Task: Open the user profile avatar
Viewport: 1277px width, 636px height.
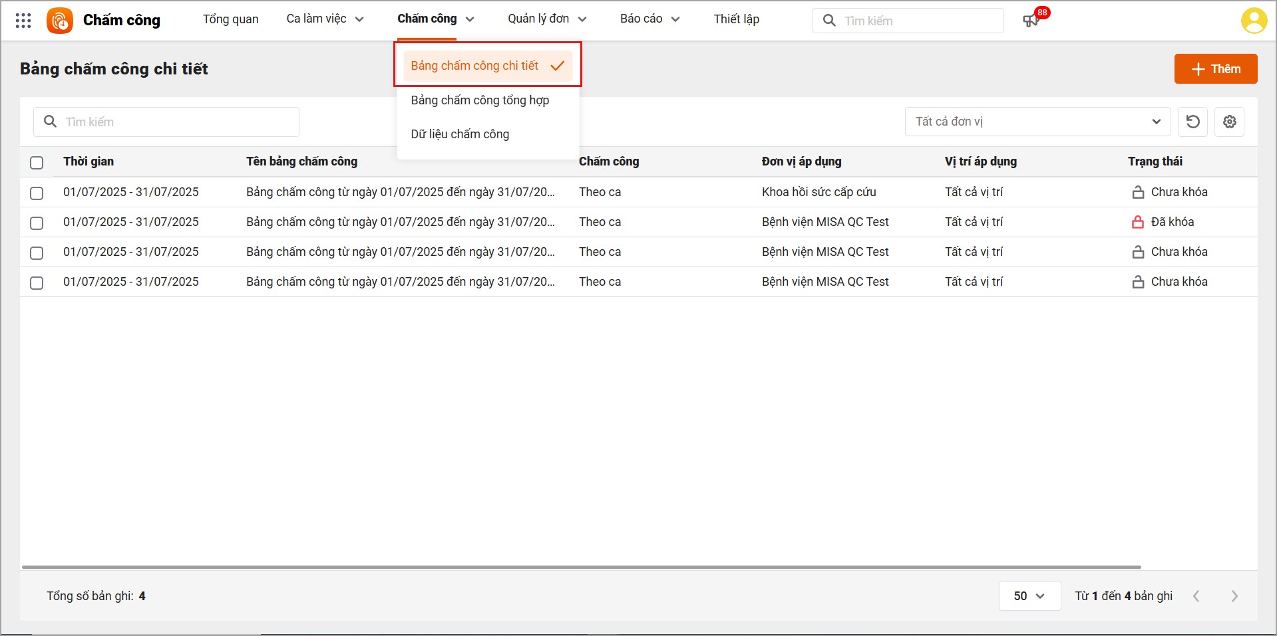Action: [x=1253, y=21]
